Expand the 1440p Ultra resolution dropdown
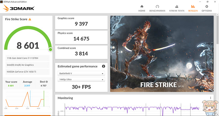The width and height of the screenshot is (219, 116). [x=81, y=80]
